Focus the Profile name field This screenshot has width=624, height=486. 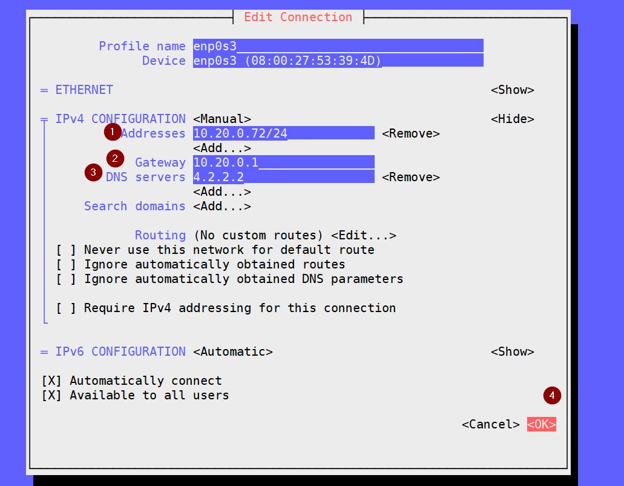(338, 46)
